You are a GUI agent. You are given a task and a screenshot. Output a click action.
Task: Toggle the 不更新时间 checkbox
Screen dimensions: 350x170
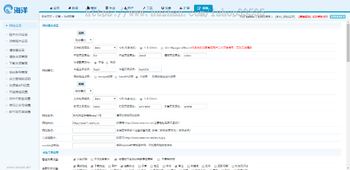click(x=158, y=159)
